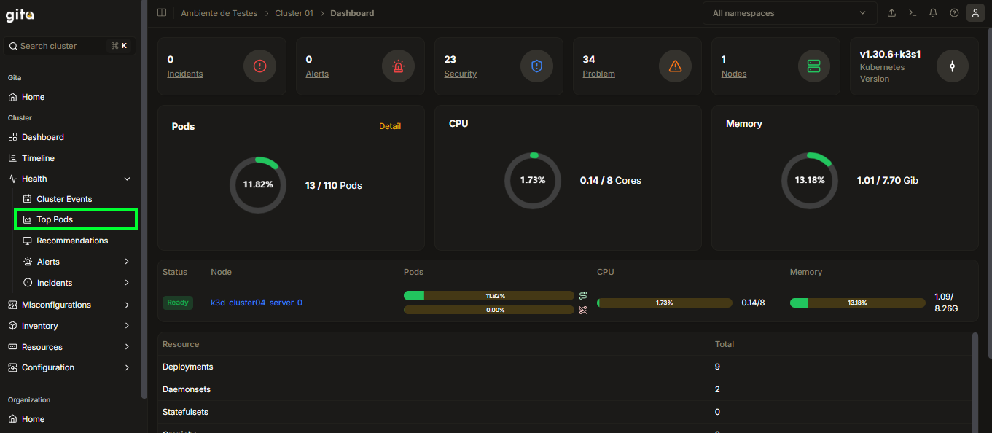Go to Cluster 01 in the breadcrumb

pos(294,13)
